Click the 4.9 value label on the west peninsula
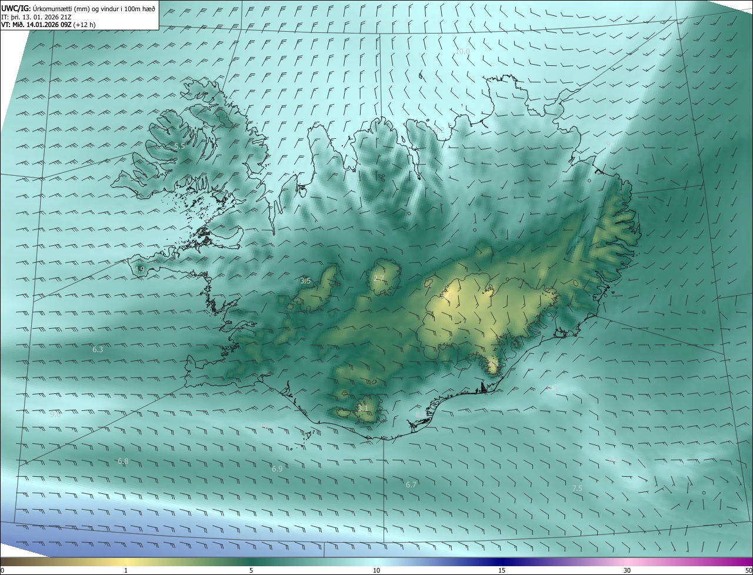753x575 pixels. pyautogui.click(x=139, y=269)
